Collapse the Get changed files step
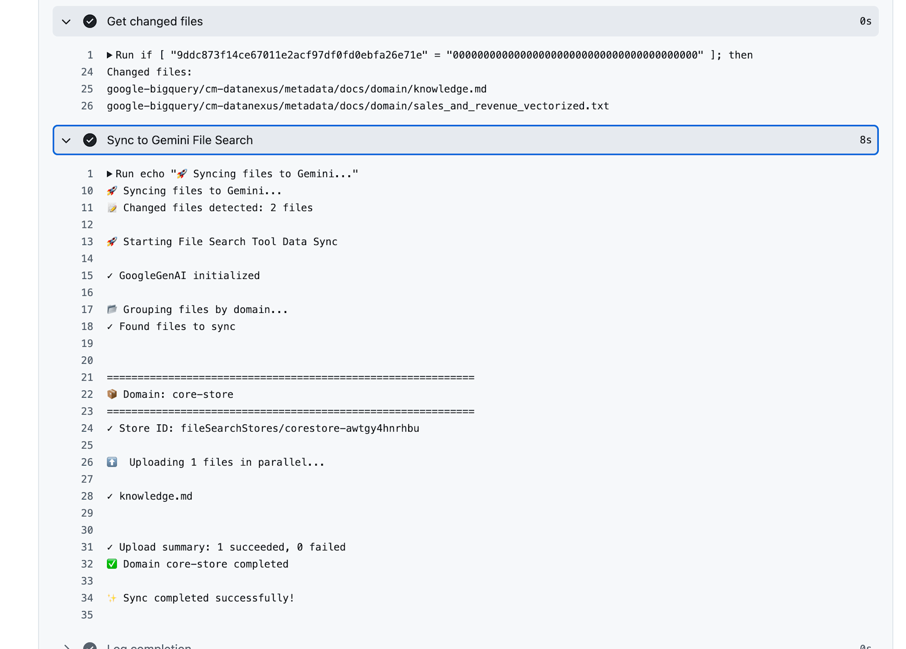906x649 pixels. (66, 21)
